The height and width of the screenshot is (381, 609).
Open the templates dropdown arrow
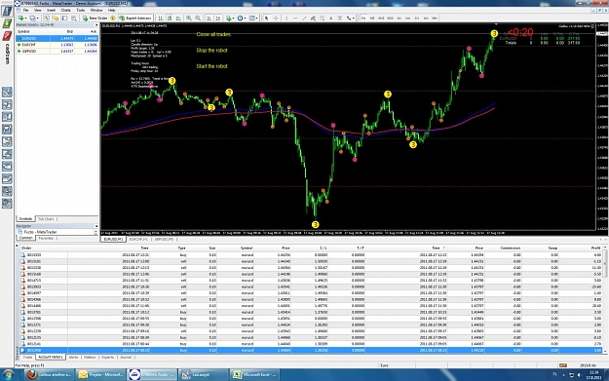click(256, 19)
